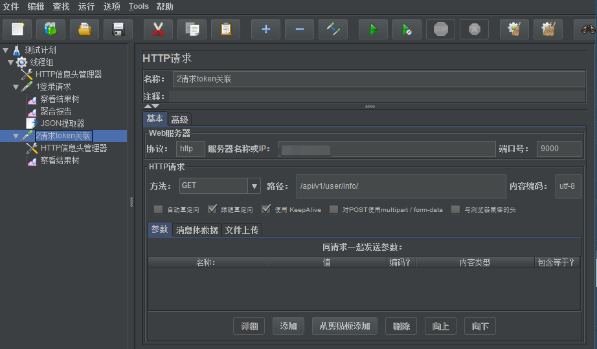The height and width of the screenshot is (349, 597).
Task: Switch to the 高级 tab
Action: coord(179,120)
